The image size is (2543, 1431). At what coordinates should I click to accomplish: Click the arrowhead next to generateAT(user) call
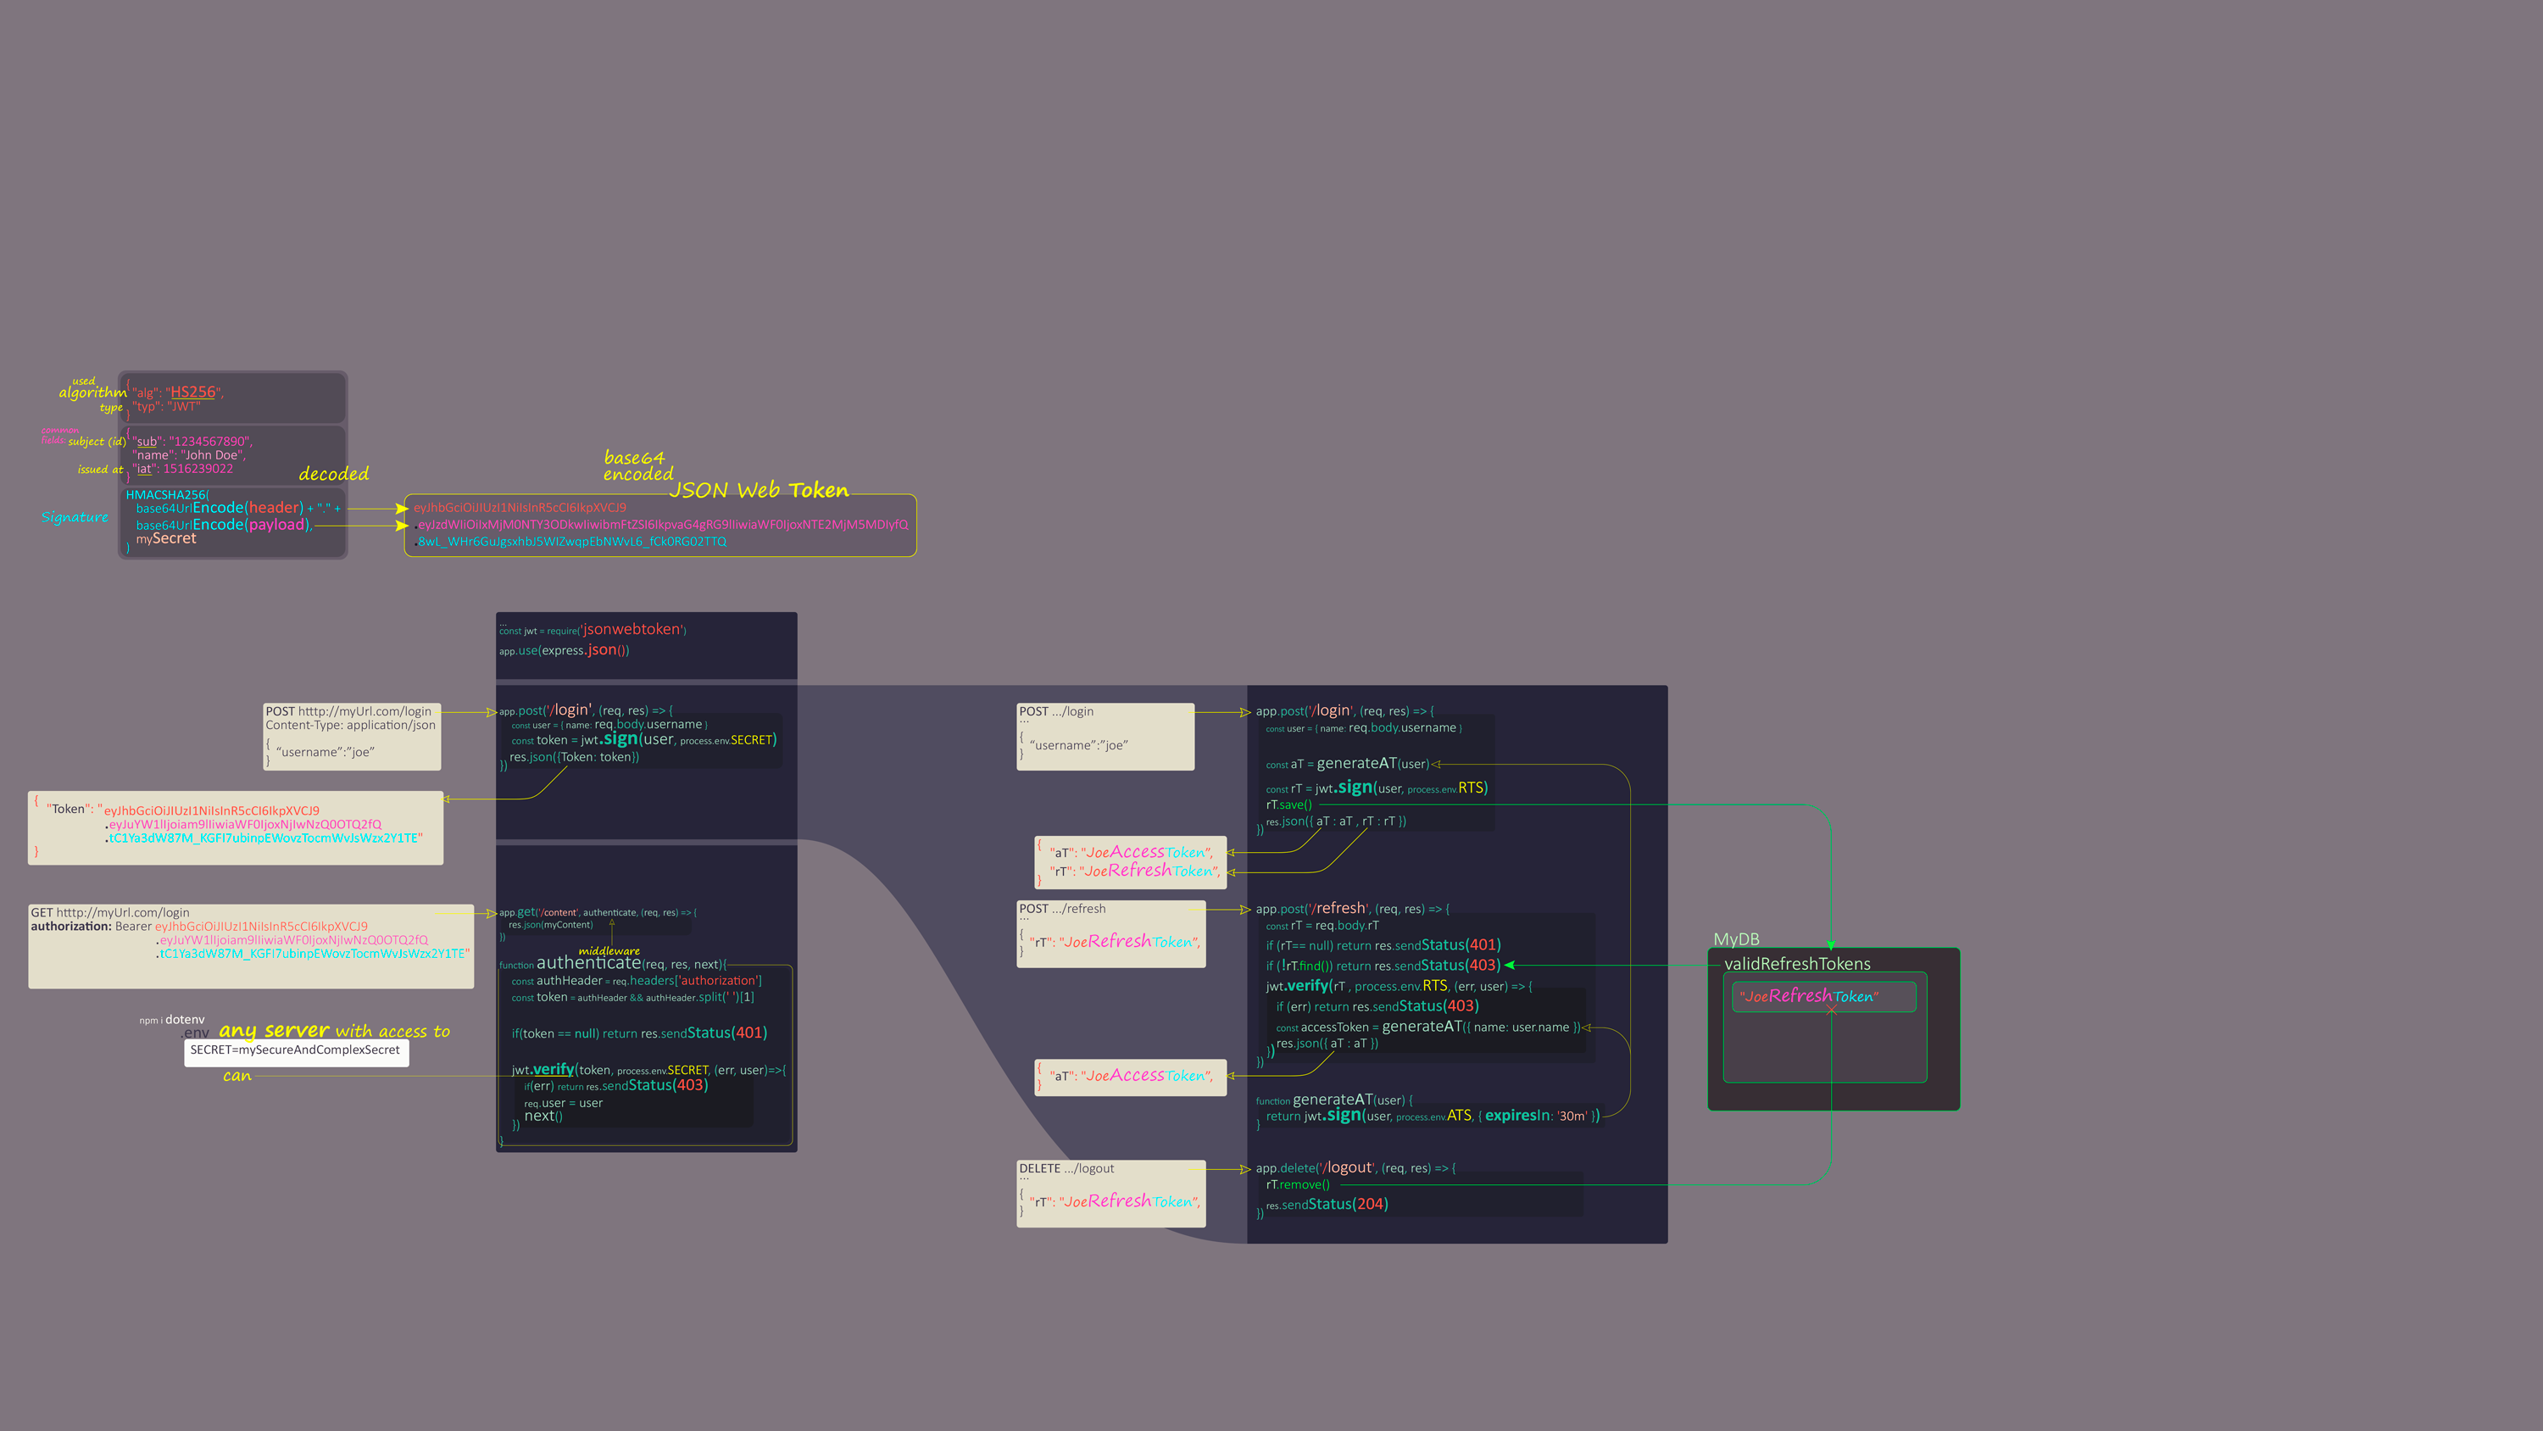1436,765
